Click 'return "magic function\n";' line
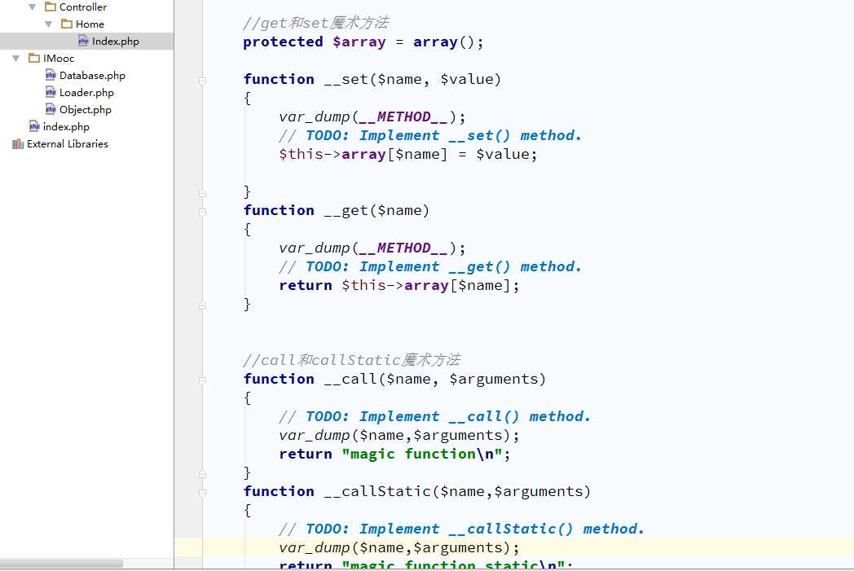Image resolution: width=854 pixels, height=571 pixels. [x=395, y=454]
